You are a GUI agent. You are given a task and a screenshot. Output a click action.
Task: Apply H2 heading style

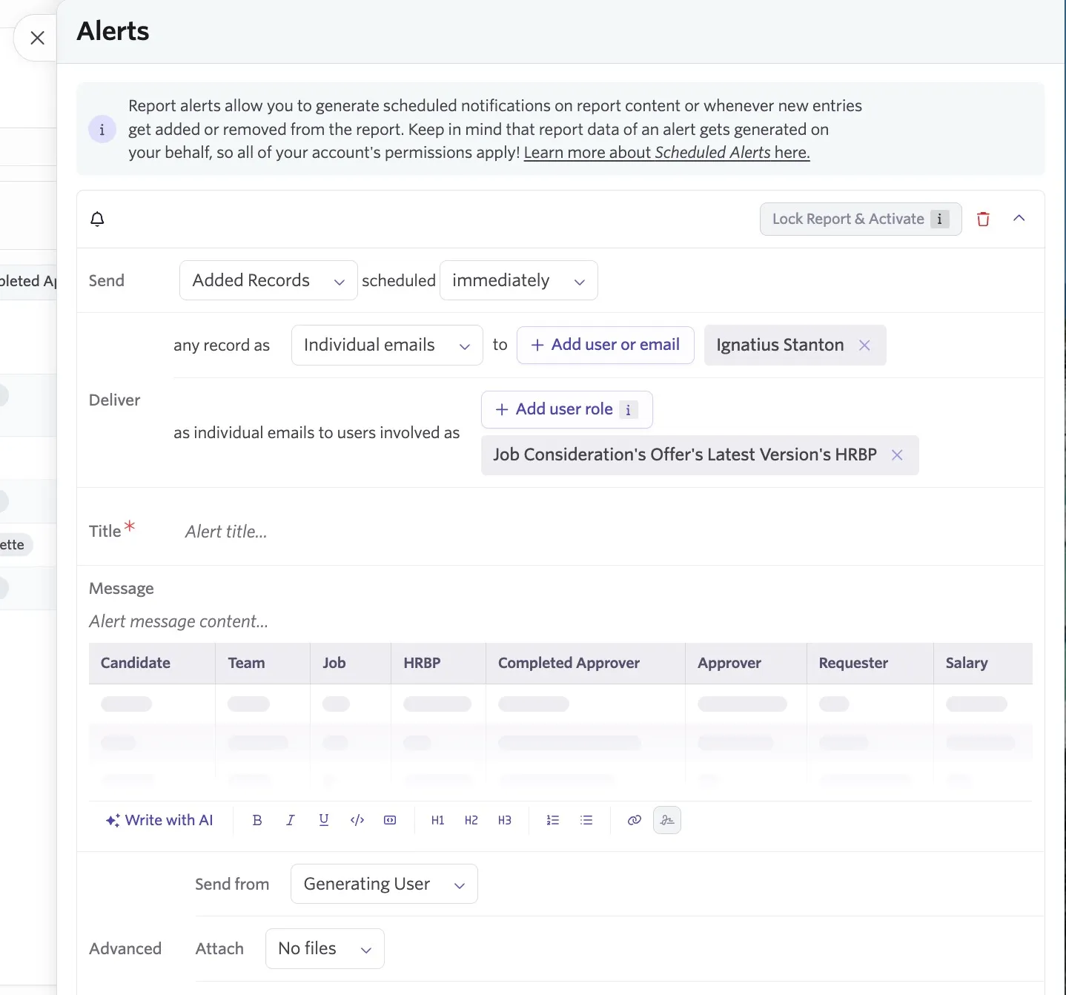click(x=471, y=820)
